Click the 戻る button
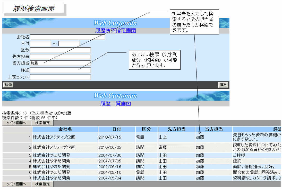282x189 pixels. click(223, 85)
